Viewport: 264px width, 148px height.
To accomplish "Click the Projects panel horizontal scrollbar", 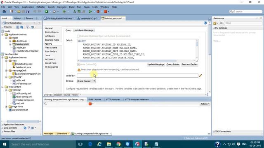I will (23, 121).
